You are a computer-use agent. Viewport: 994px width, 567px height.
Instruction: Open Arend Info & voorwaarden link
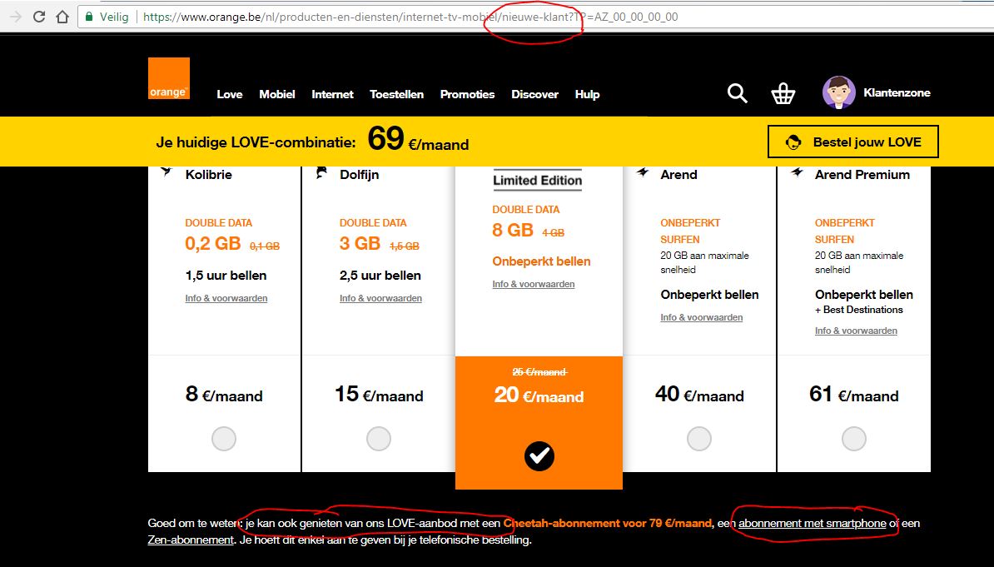click(702, 317)
